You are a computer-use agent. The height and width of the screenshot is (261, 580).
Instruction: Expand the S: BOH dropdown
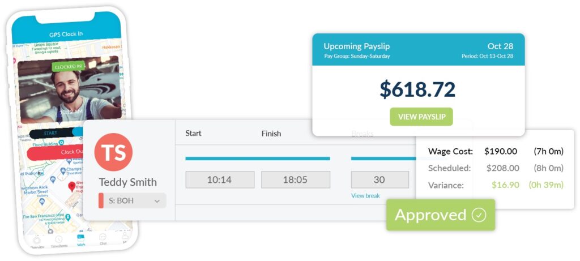click(x=133, y=200)
